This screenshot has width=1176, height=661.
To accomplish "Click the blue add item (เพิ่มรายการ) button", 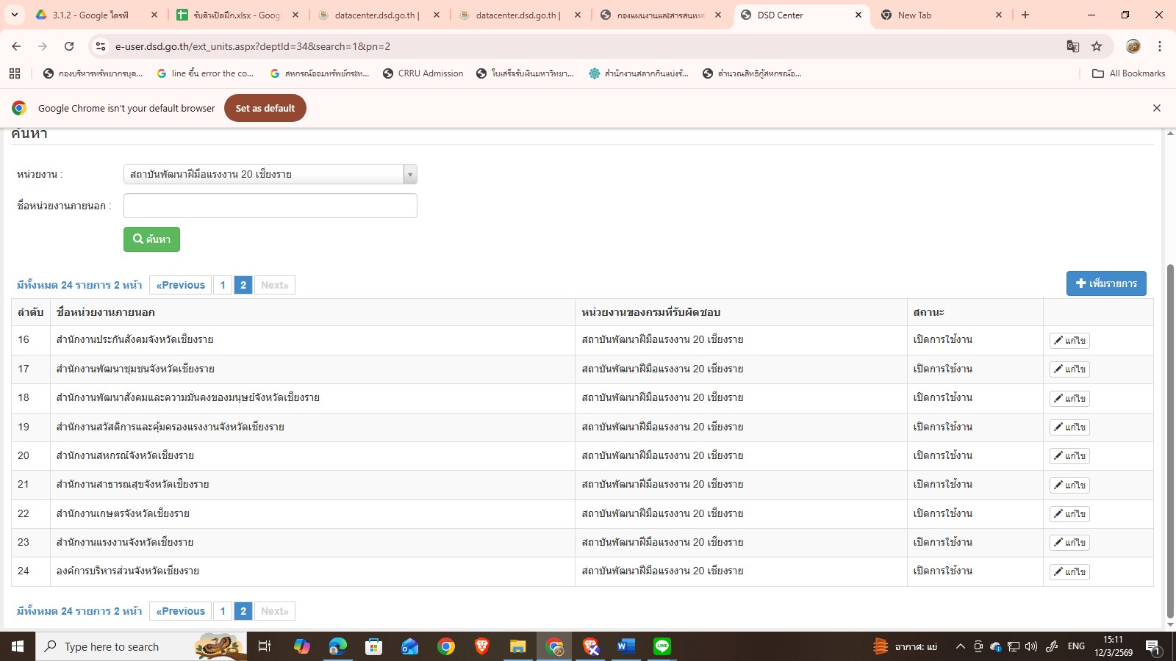I will pyautogui.click(x=1105, y=283).
